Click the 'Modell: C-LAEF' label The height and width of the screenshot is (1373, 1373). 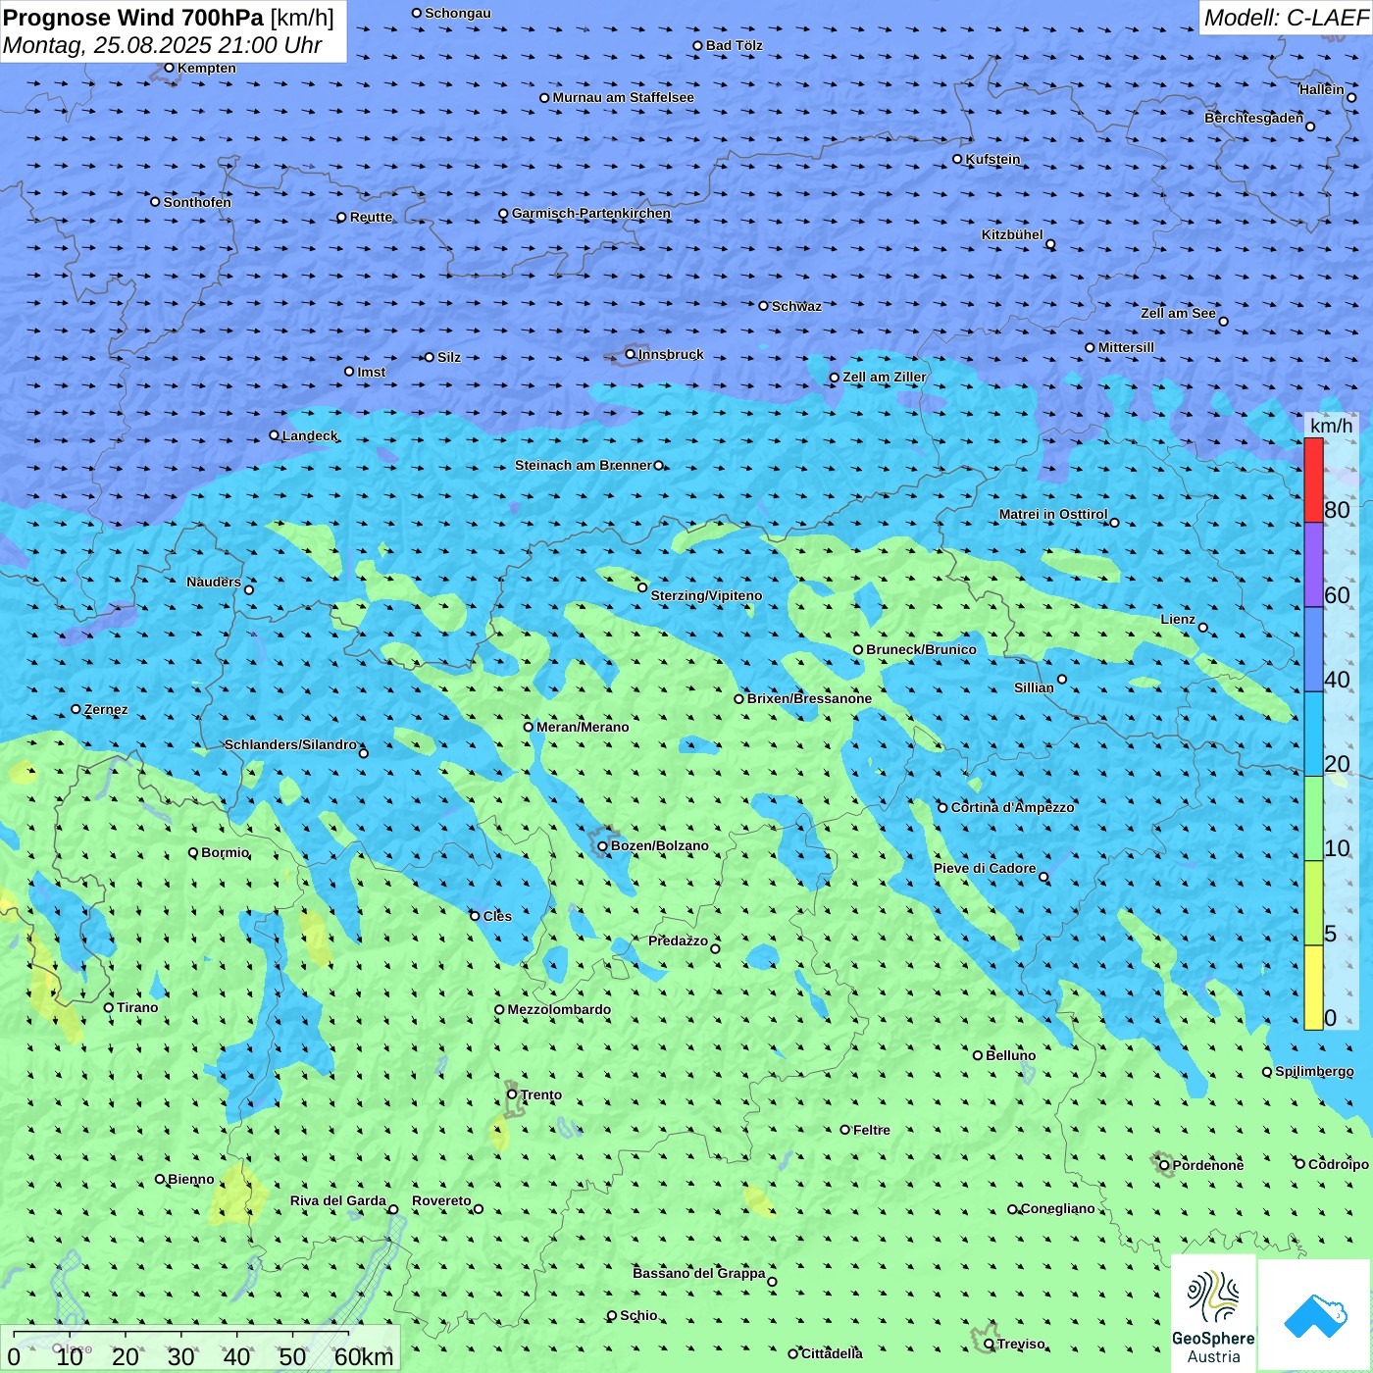(x=1286, y=18)
